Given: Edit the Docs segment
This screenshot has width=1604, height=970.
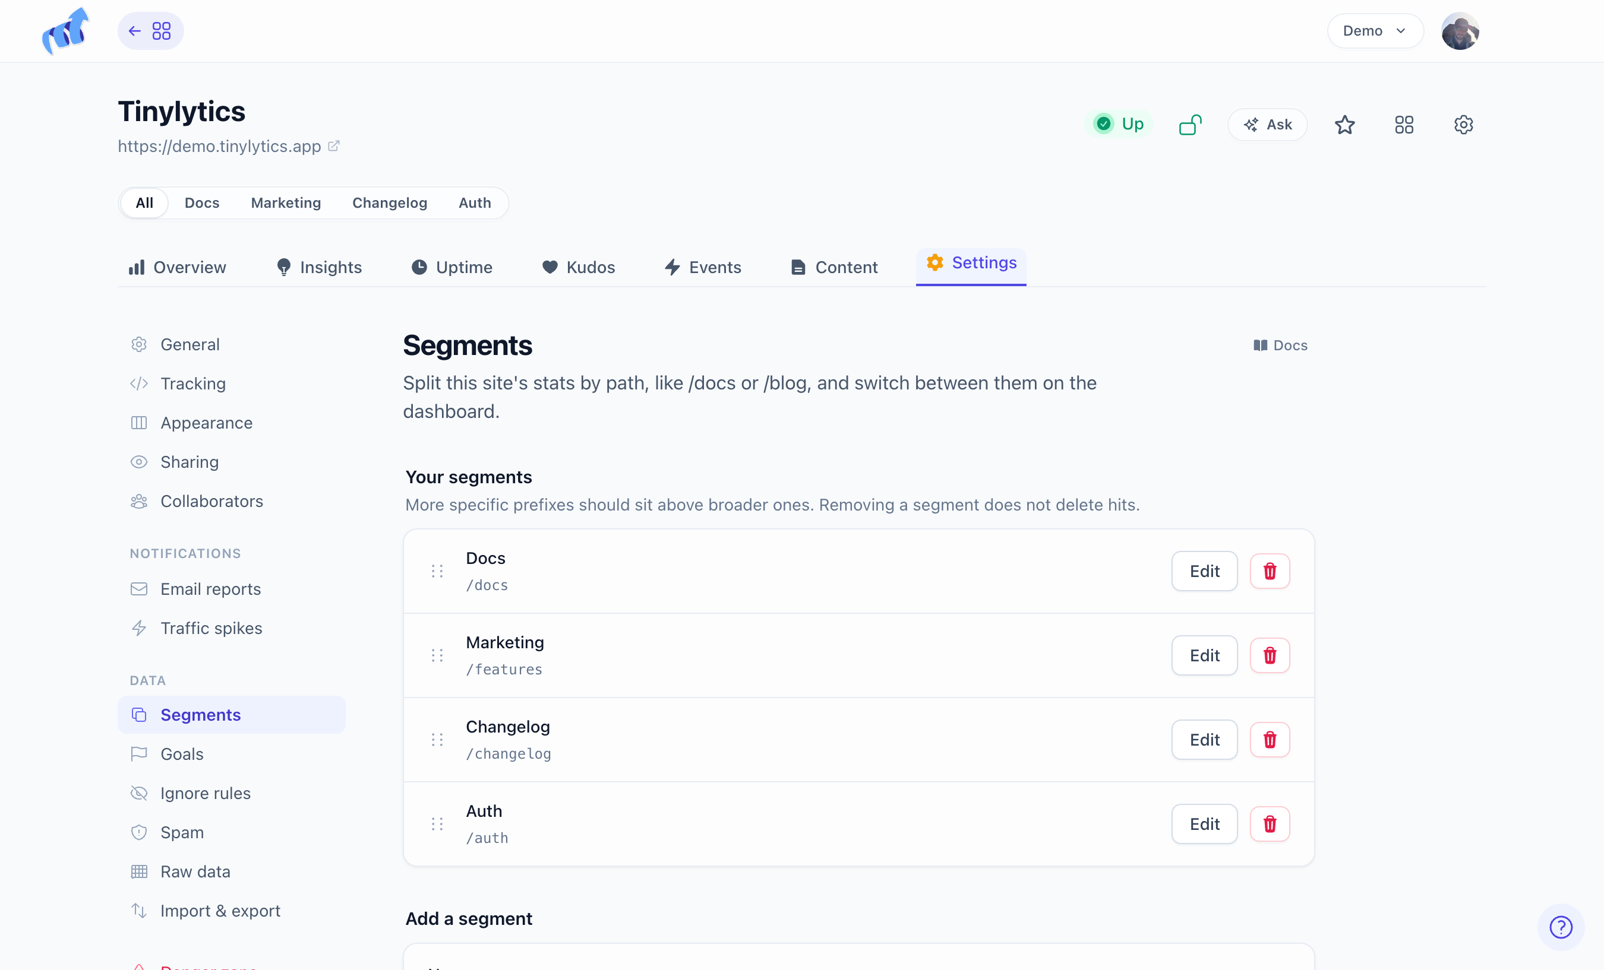Looking at the screenshot, I should click(1204, 571).
